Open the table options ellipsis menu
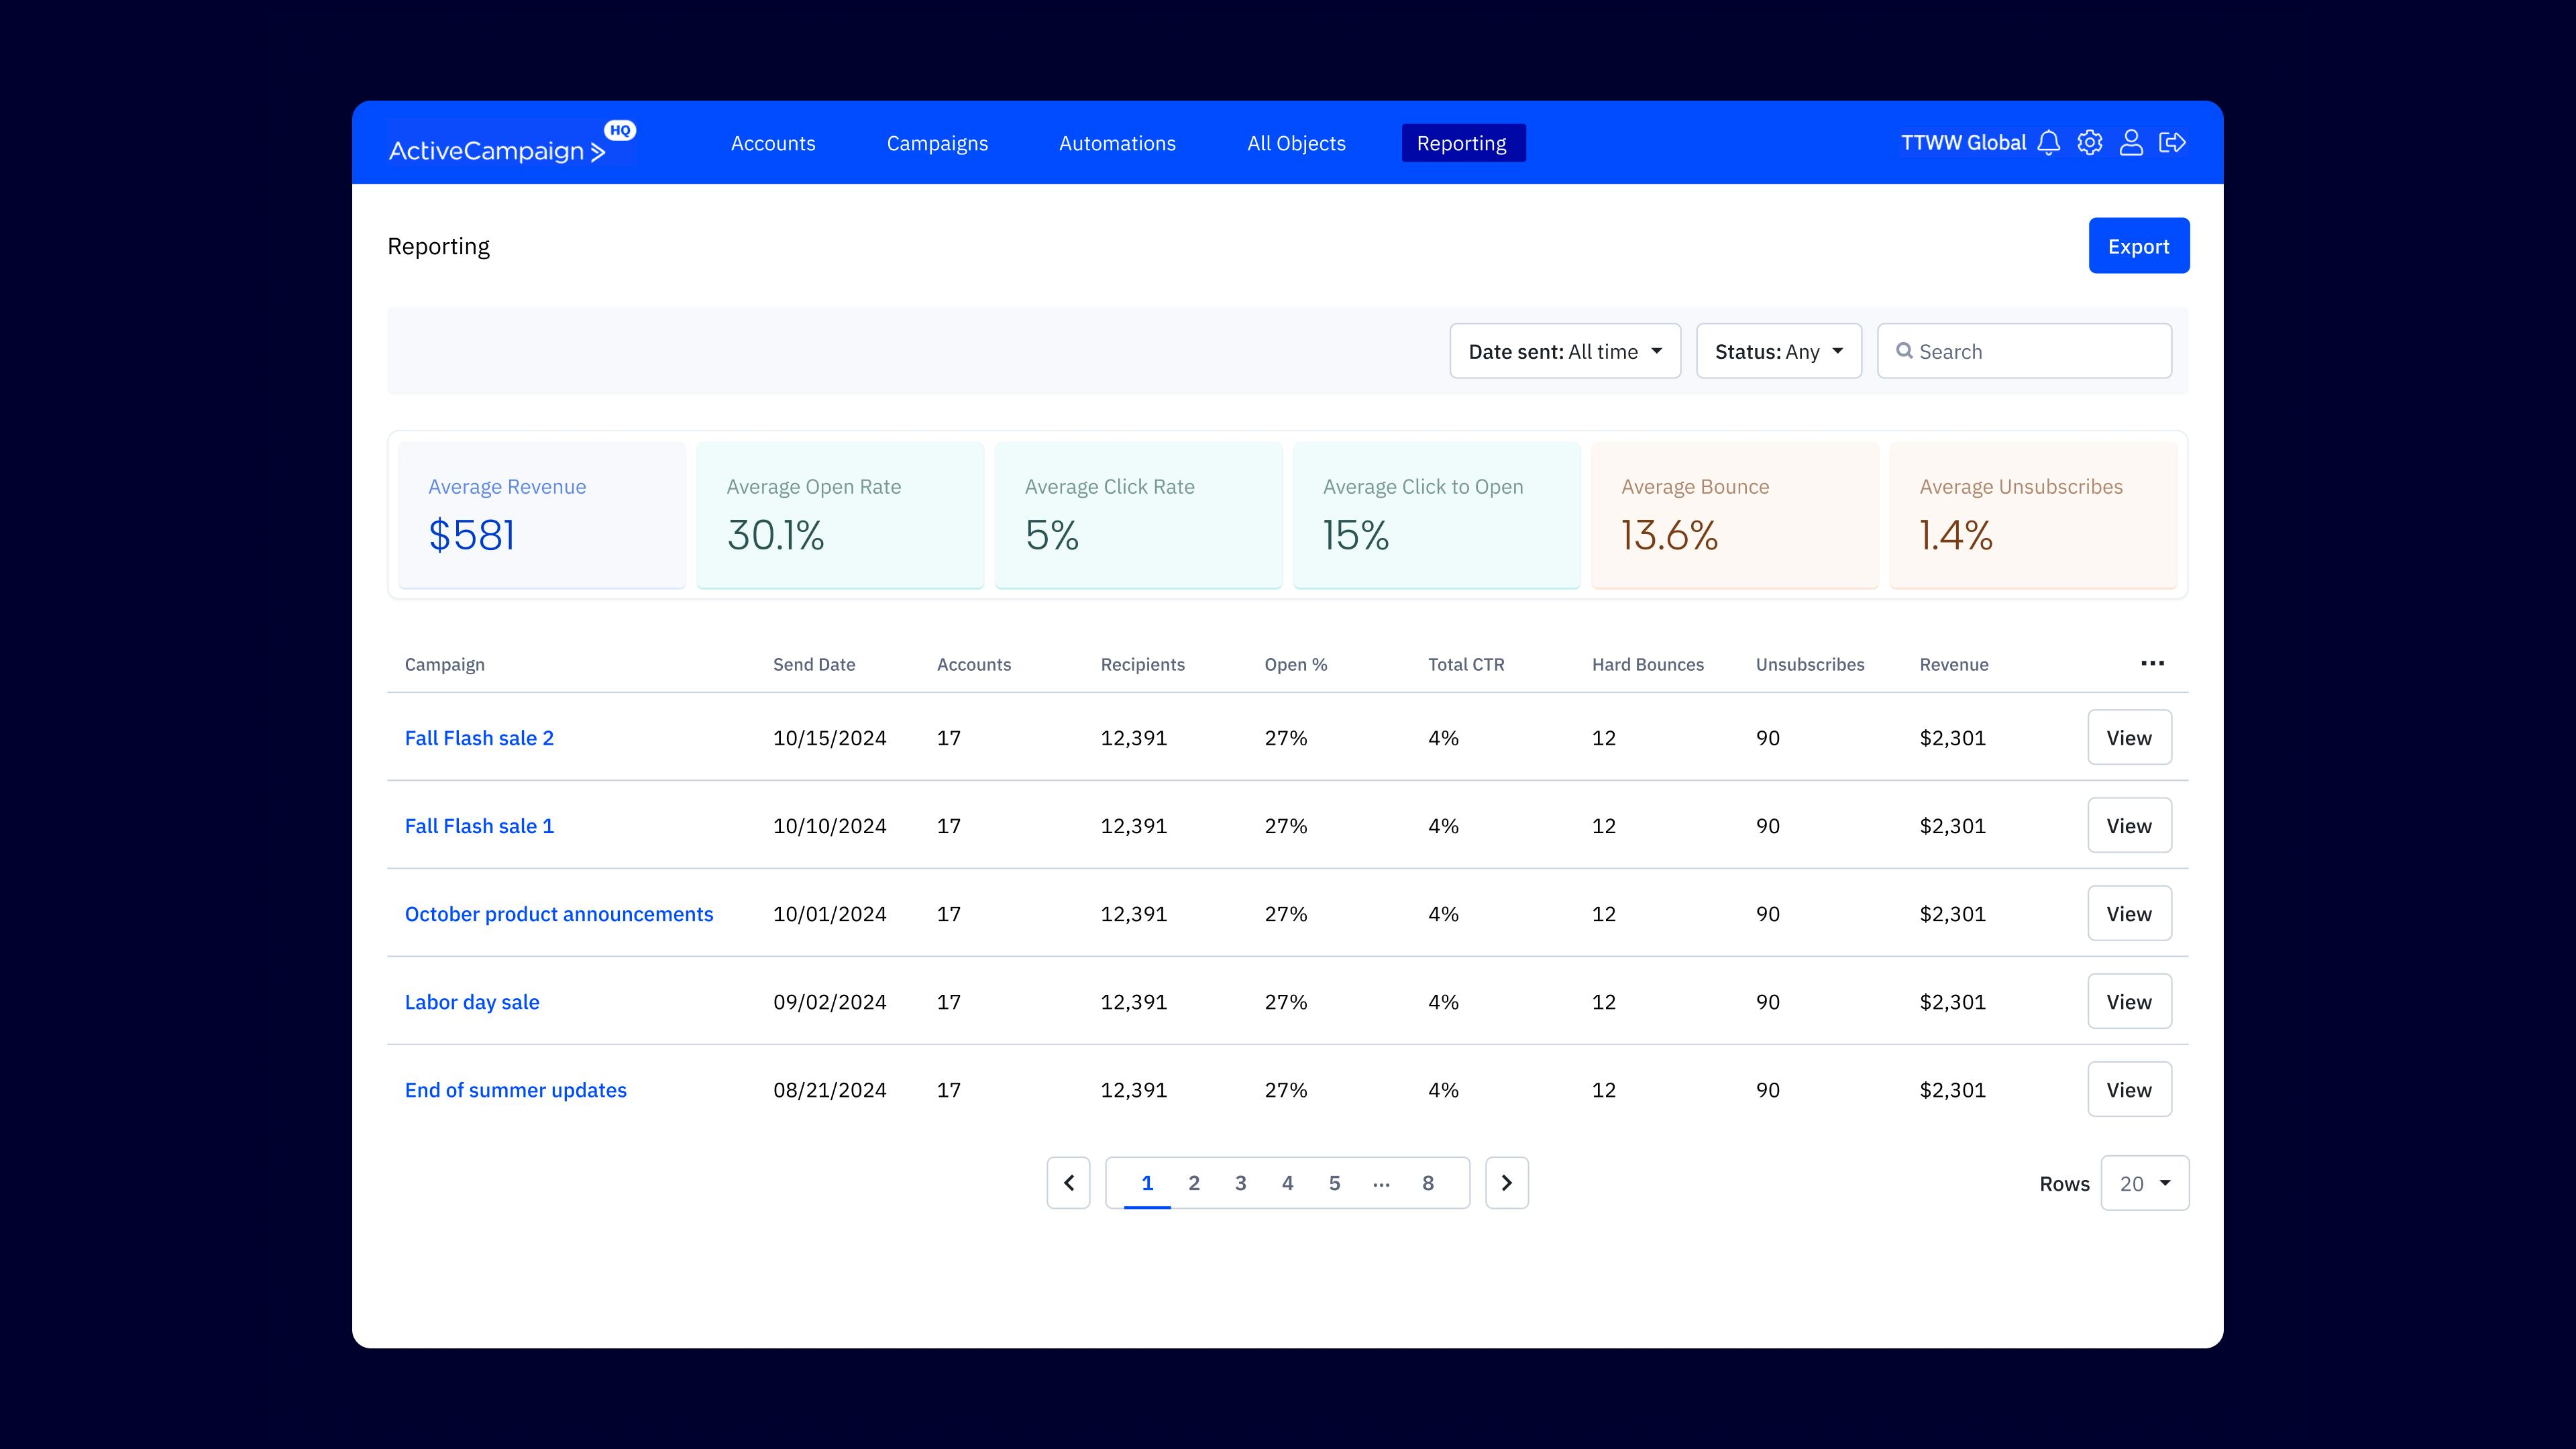Image resolution: width=2576 pixels, height=1449 pixels. (2153, 663)
